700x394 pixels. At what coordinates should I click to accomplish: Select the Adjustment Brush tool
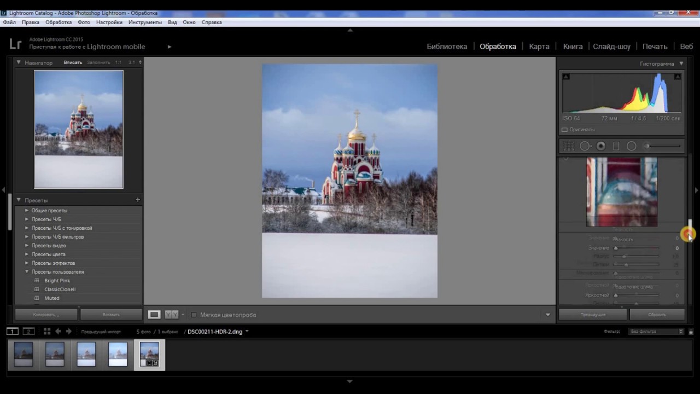point(663,146)
